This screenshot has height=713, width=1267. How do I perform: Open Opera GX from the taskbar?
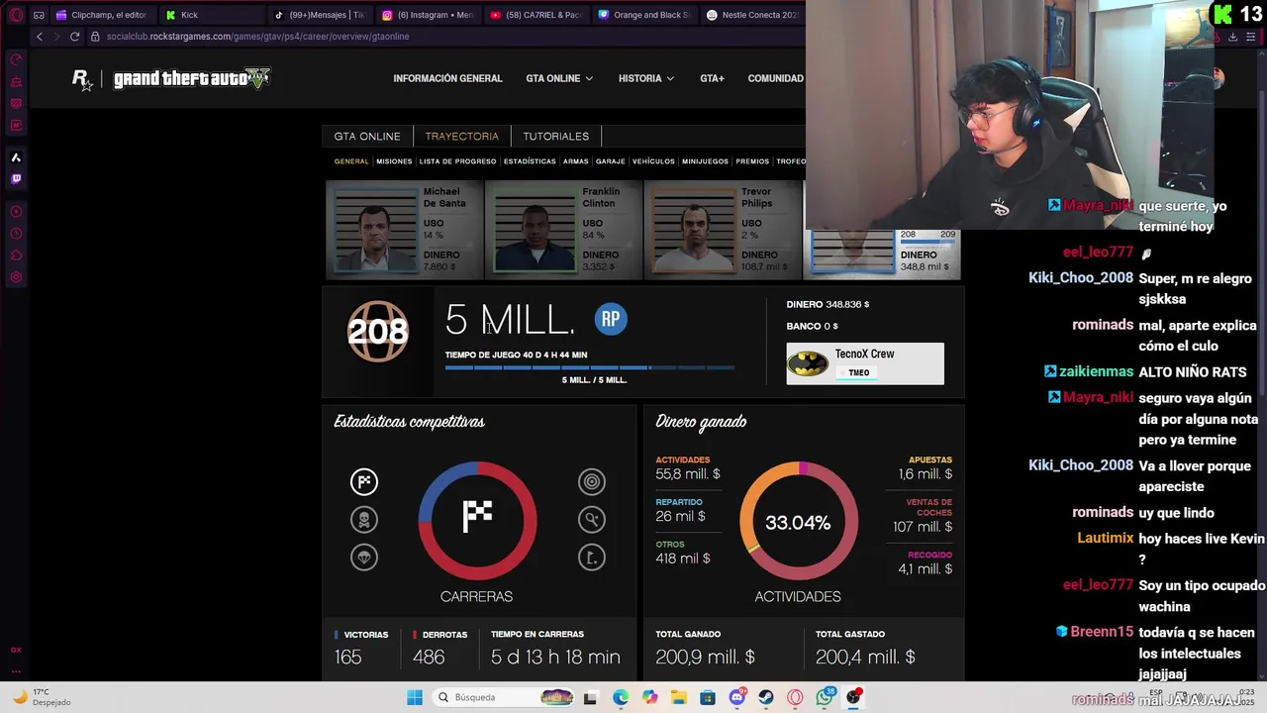795,697
